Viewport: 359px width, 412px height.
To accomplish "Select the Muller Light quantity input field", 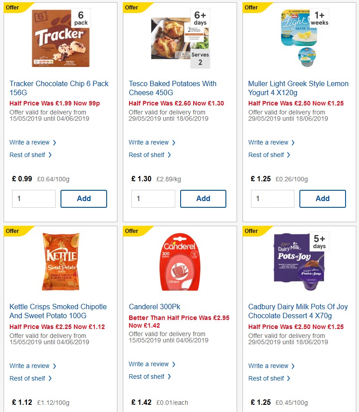I will pos(272,198).
